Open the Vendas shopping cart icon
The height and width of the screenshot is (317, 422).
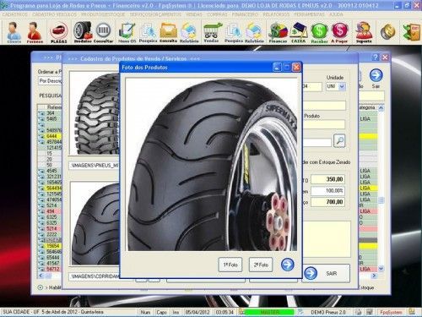point(211,32)
